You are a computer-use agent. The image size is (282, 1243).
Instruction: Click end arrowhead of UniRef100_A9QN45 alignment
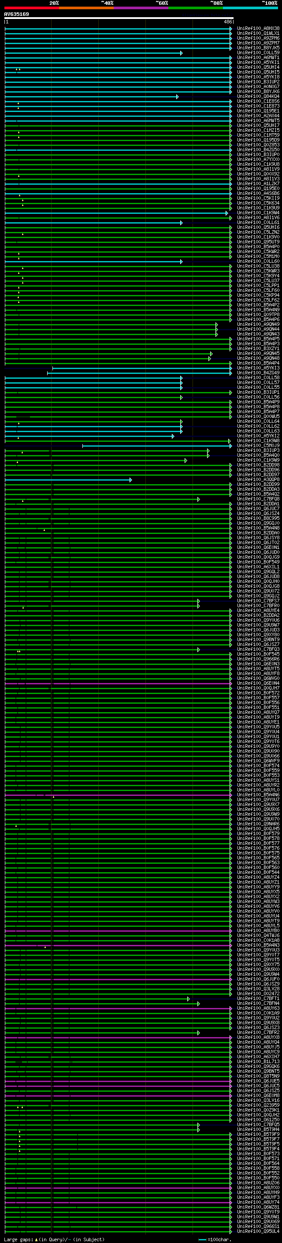tap(211, 354)
